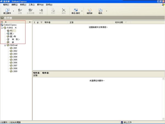Screen dimensions: 165x124
Task: Select the Deleted Items folder icon in tree
Action: [8, 39]
